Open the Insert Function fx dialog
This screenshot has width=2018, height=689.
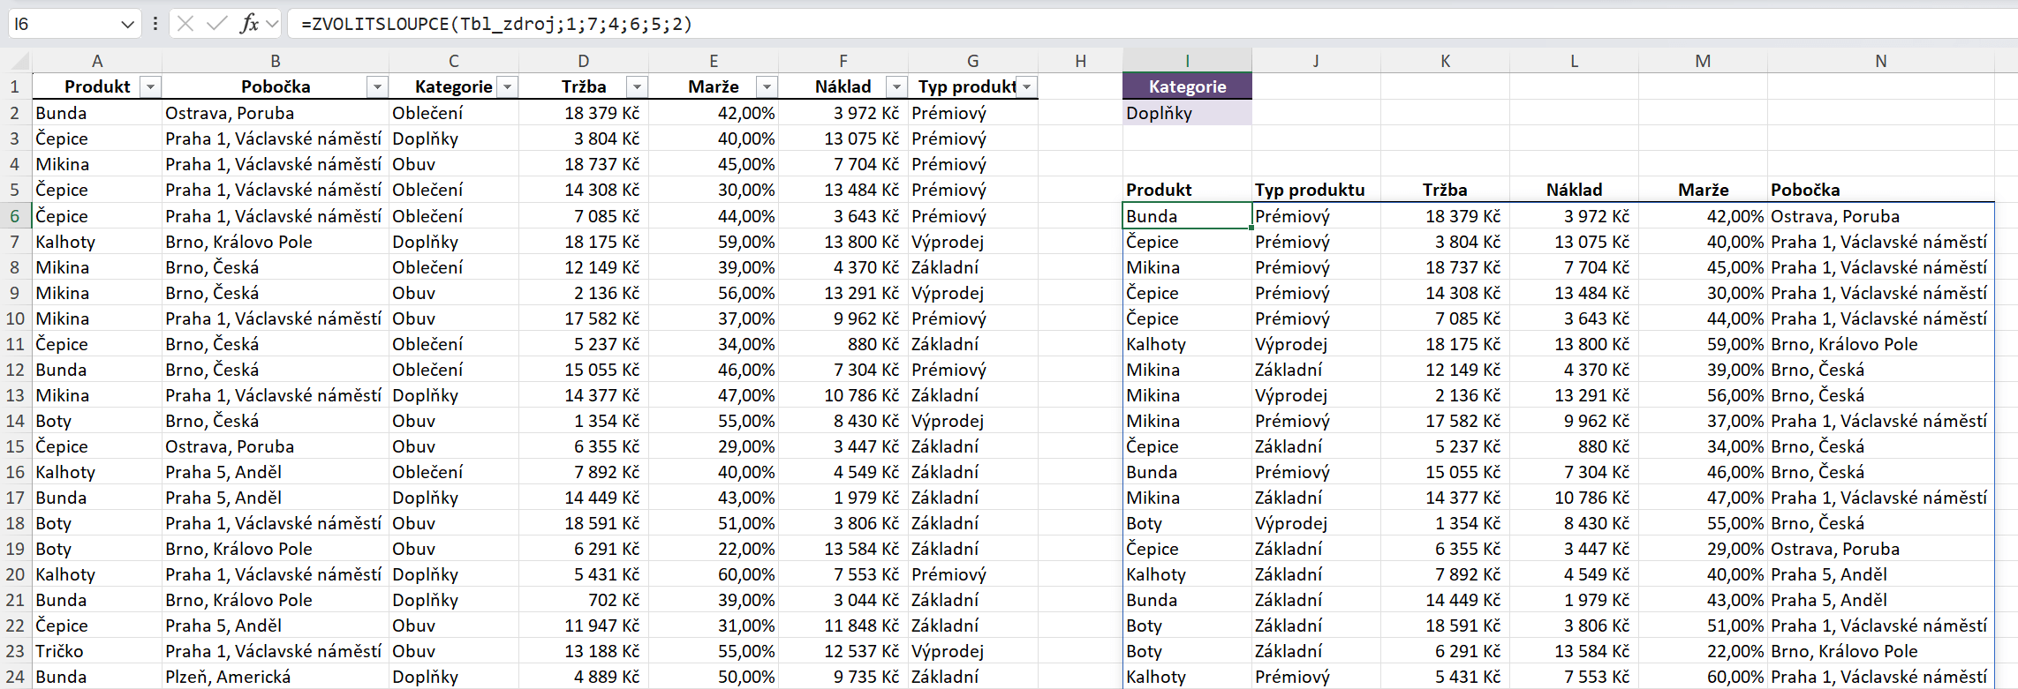tap(249, 24)
